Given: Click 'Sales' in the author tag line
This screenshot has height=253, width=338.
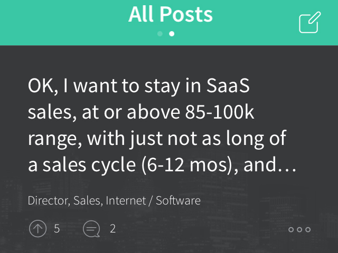Looking at the screenshot, I should (88, 200).
